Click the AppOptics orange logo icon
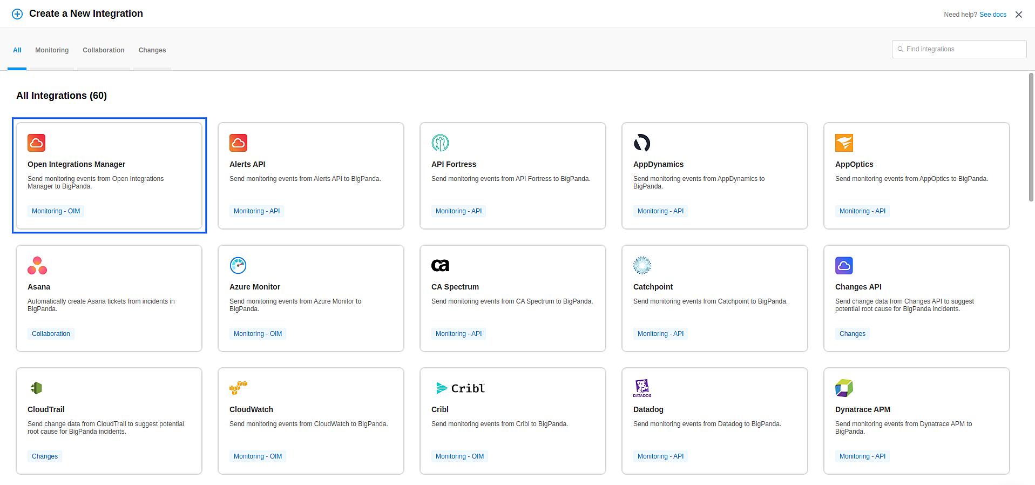The width and height of the screenshot is (1035, 485). click(x=844, y=143)
